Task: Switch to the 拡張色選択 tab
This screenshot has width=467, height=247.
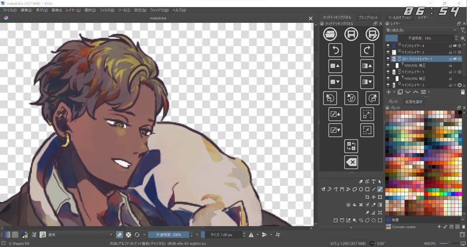Action: (414, 102)
